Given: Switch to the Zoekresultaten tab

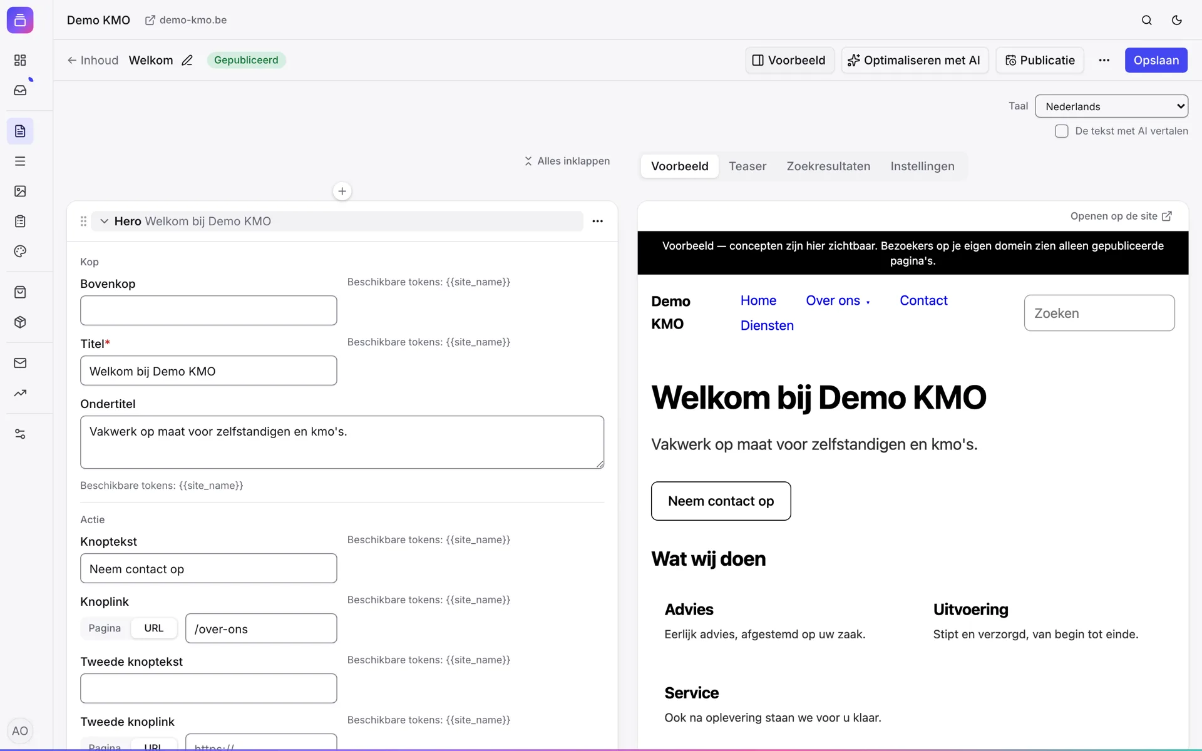Looking at the screenshot, I should (x=828, y=166).
